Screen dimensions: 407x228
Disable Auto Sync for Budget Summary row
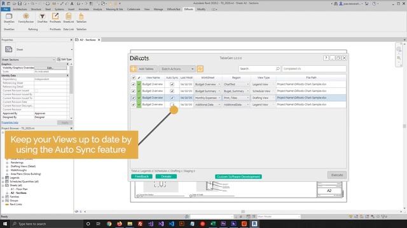coord(172,91)
